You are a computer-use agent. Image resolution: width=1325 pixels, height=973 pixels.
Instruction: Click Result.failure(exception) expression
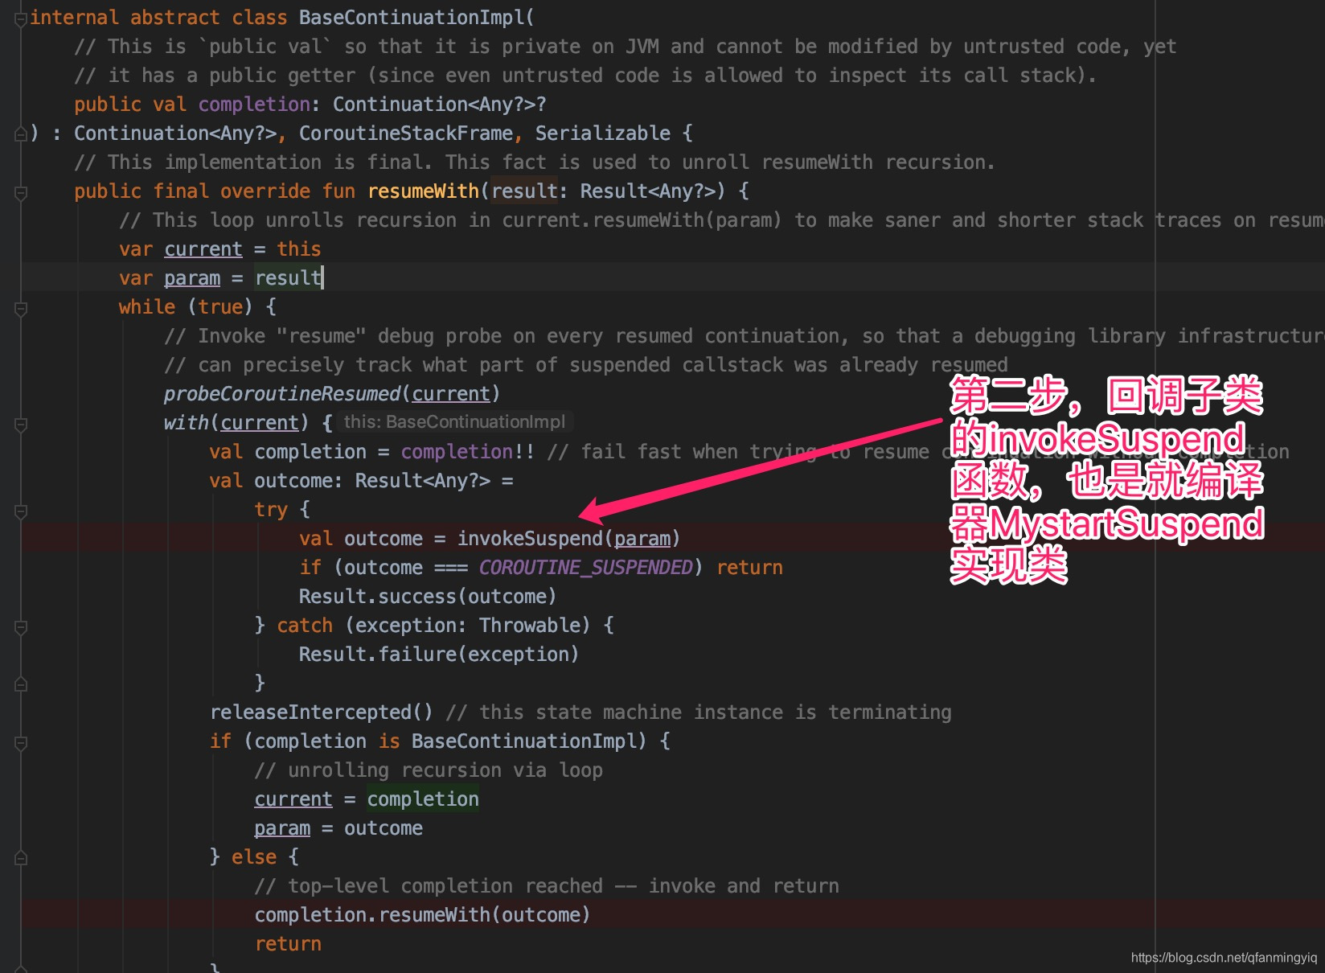click(439, 655)
